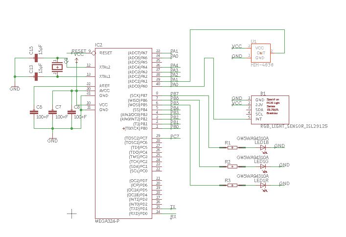Click the GND label right of LED1R
346x237 pixels.
click(284, 184)
